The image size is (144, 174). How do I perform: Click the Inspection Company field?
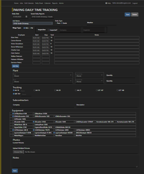pyautogui.click(x=70, y=30)
